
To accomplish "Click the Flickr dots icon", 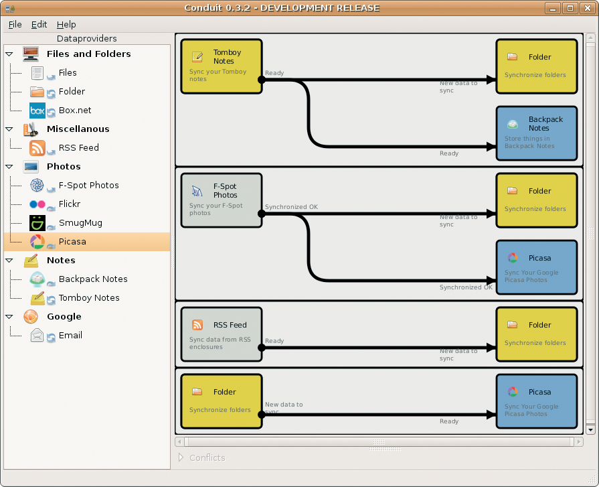I will (x=37, y=204).
